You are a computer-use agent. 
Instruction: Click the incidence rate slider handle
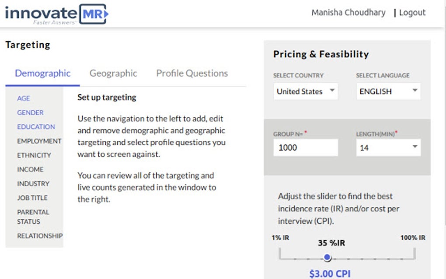[326, 258]
